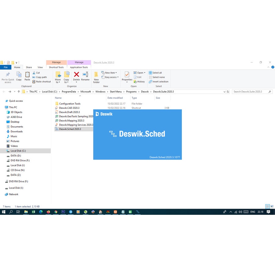Open the Windows Start menu
This screenshot has height=275, width=275.
coord(3,212)
